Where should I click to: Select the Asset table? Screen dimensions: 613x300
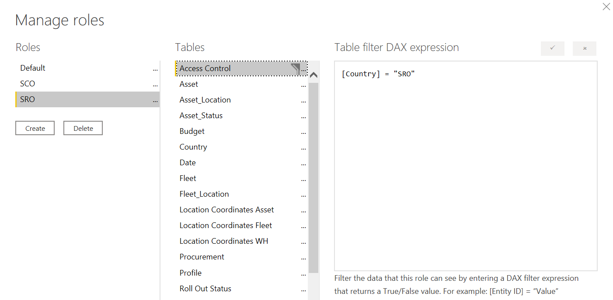tap(241, 84)
